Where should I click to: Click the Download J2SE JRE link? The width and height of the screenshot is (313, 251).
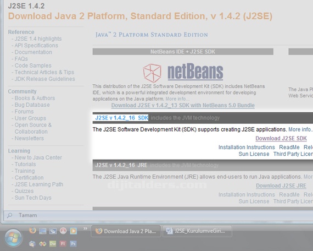click(281, 185)
